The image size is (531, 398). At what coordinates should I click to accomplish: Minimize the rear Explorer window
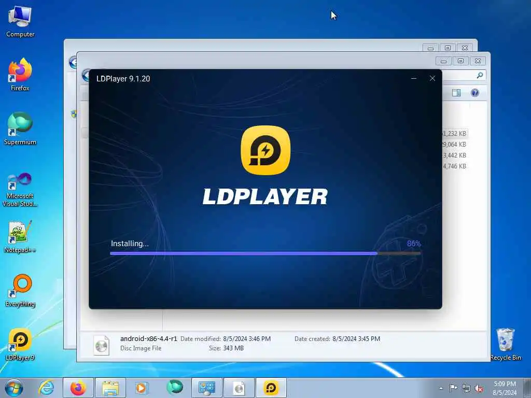click(431, 48)
